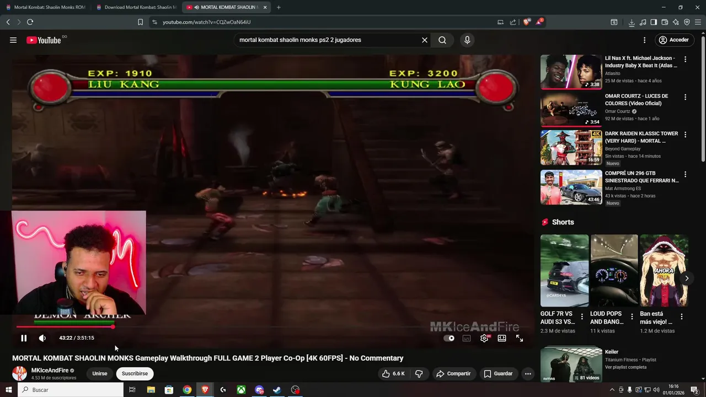Image resolution: width=706 pixels, height=397 pixels.
Task: Mute the video volume
Action: (42, 338)
